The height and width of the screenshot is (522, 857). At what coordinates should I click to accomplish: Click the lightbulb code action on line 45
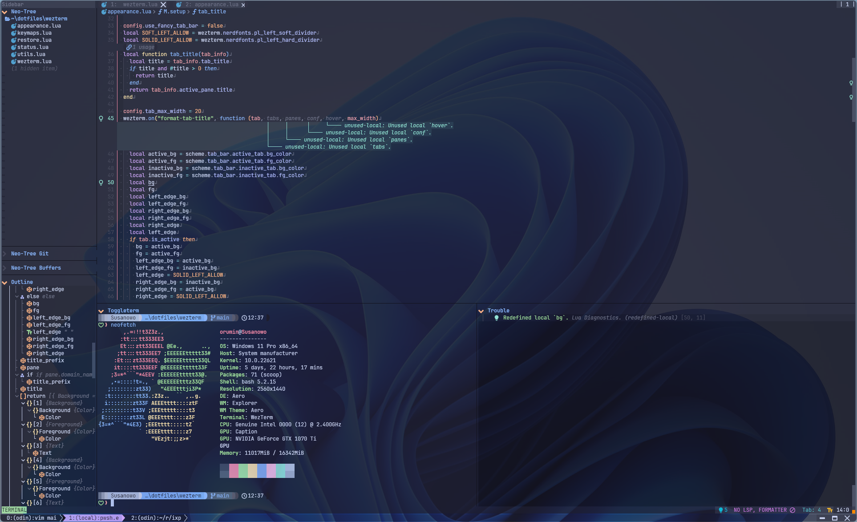point(101,118)
